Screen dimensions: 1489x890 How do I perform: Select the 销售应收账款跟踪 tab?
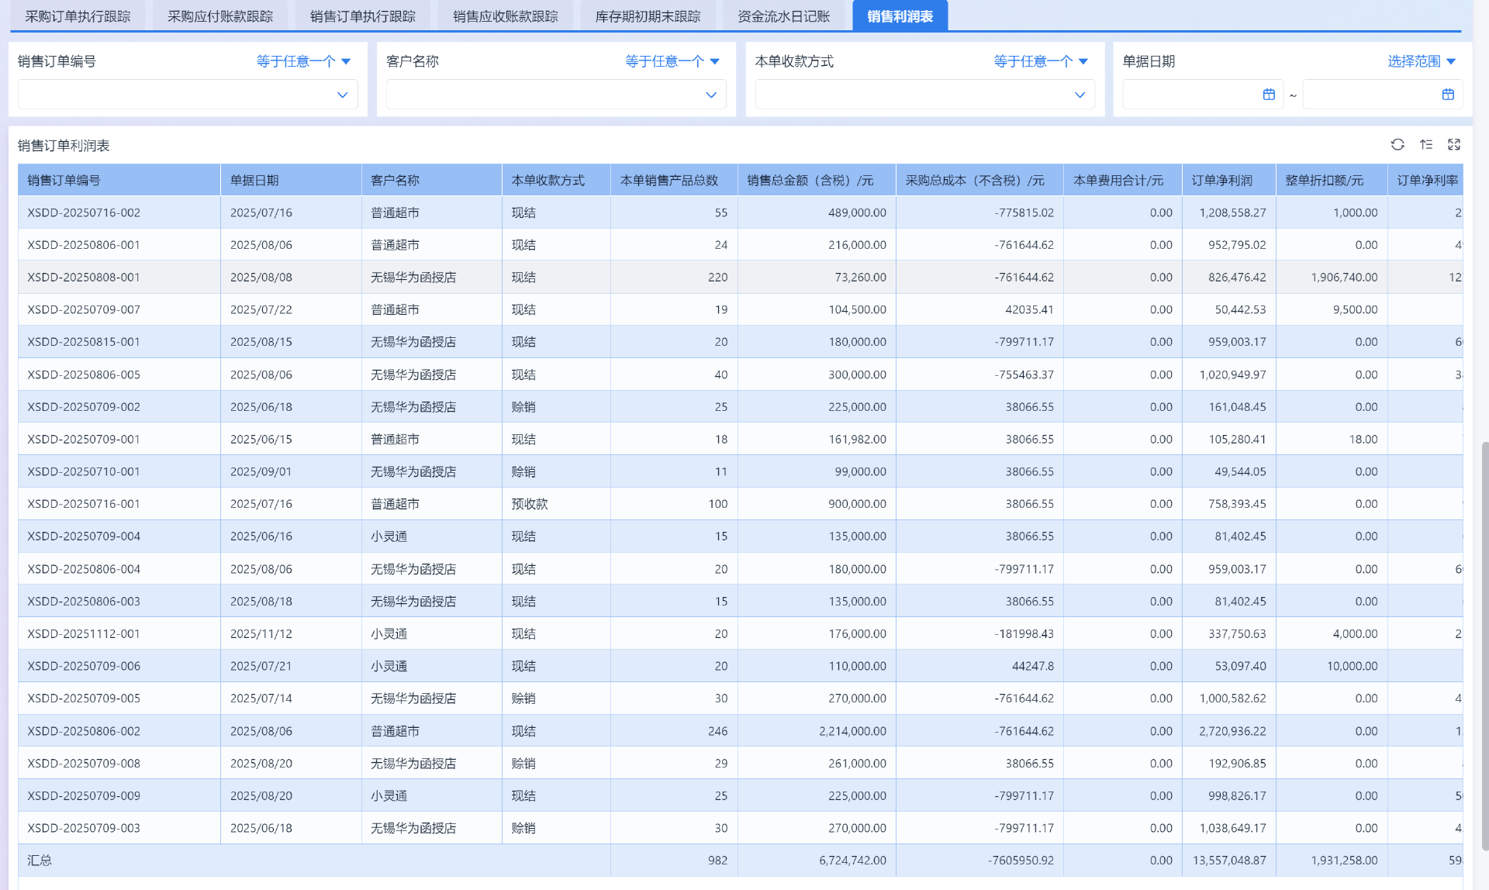[505, 16]
